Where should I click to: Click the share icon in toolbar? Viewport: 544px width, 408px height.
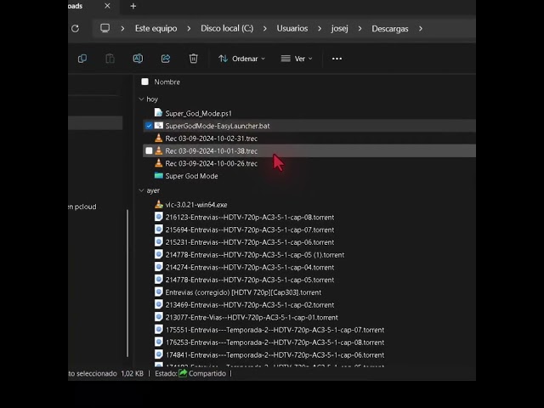click(x=166, y=59)
